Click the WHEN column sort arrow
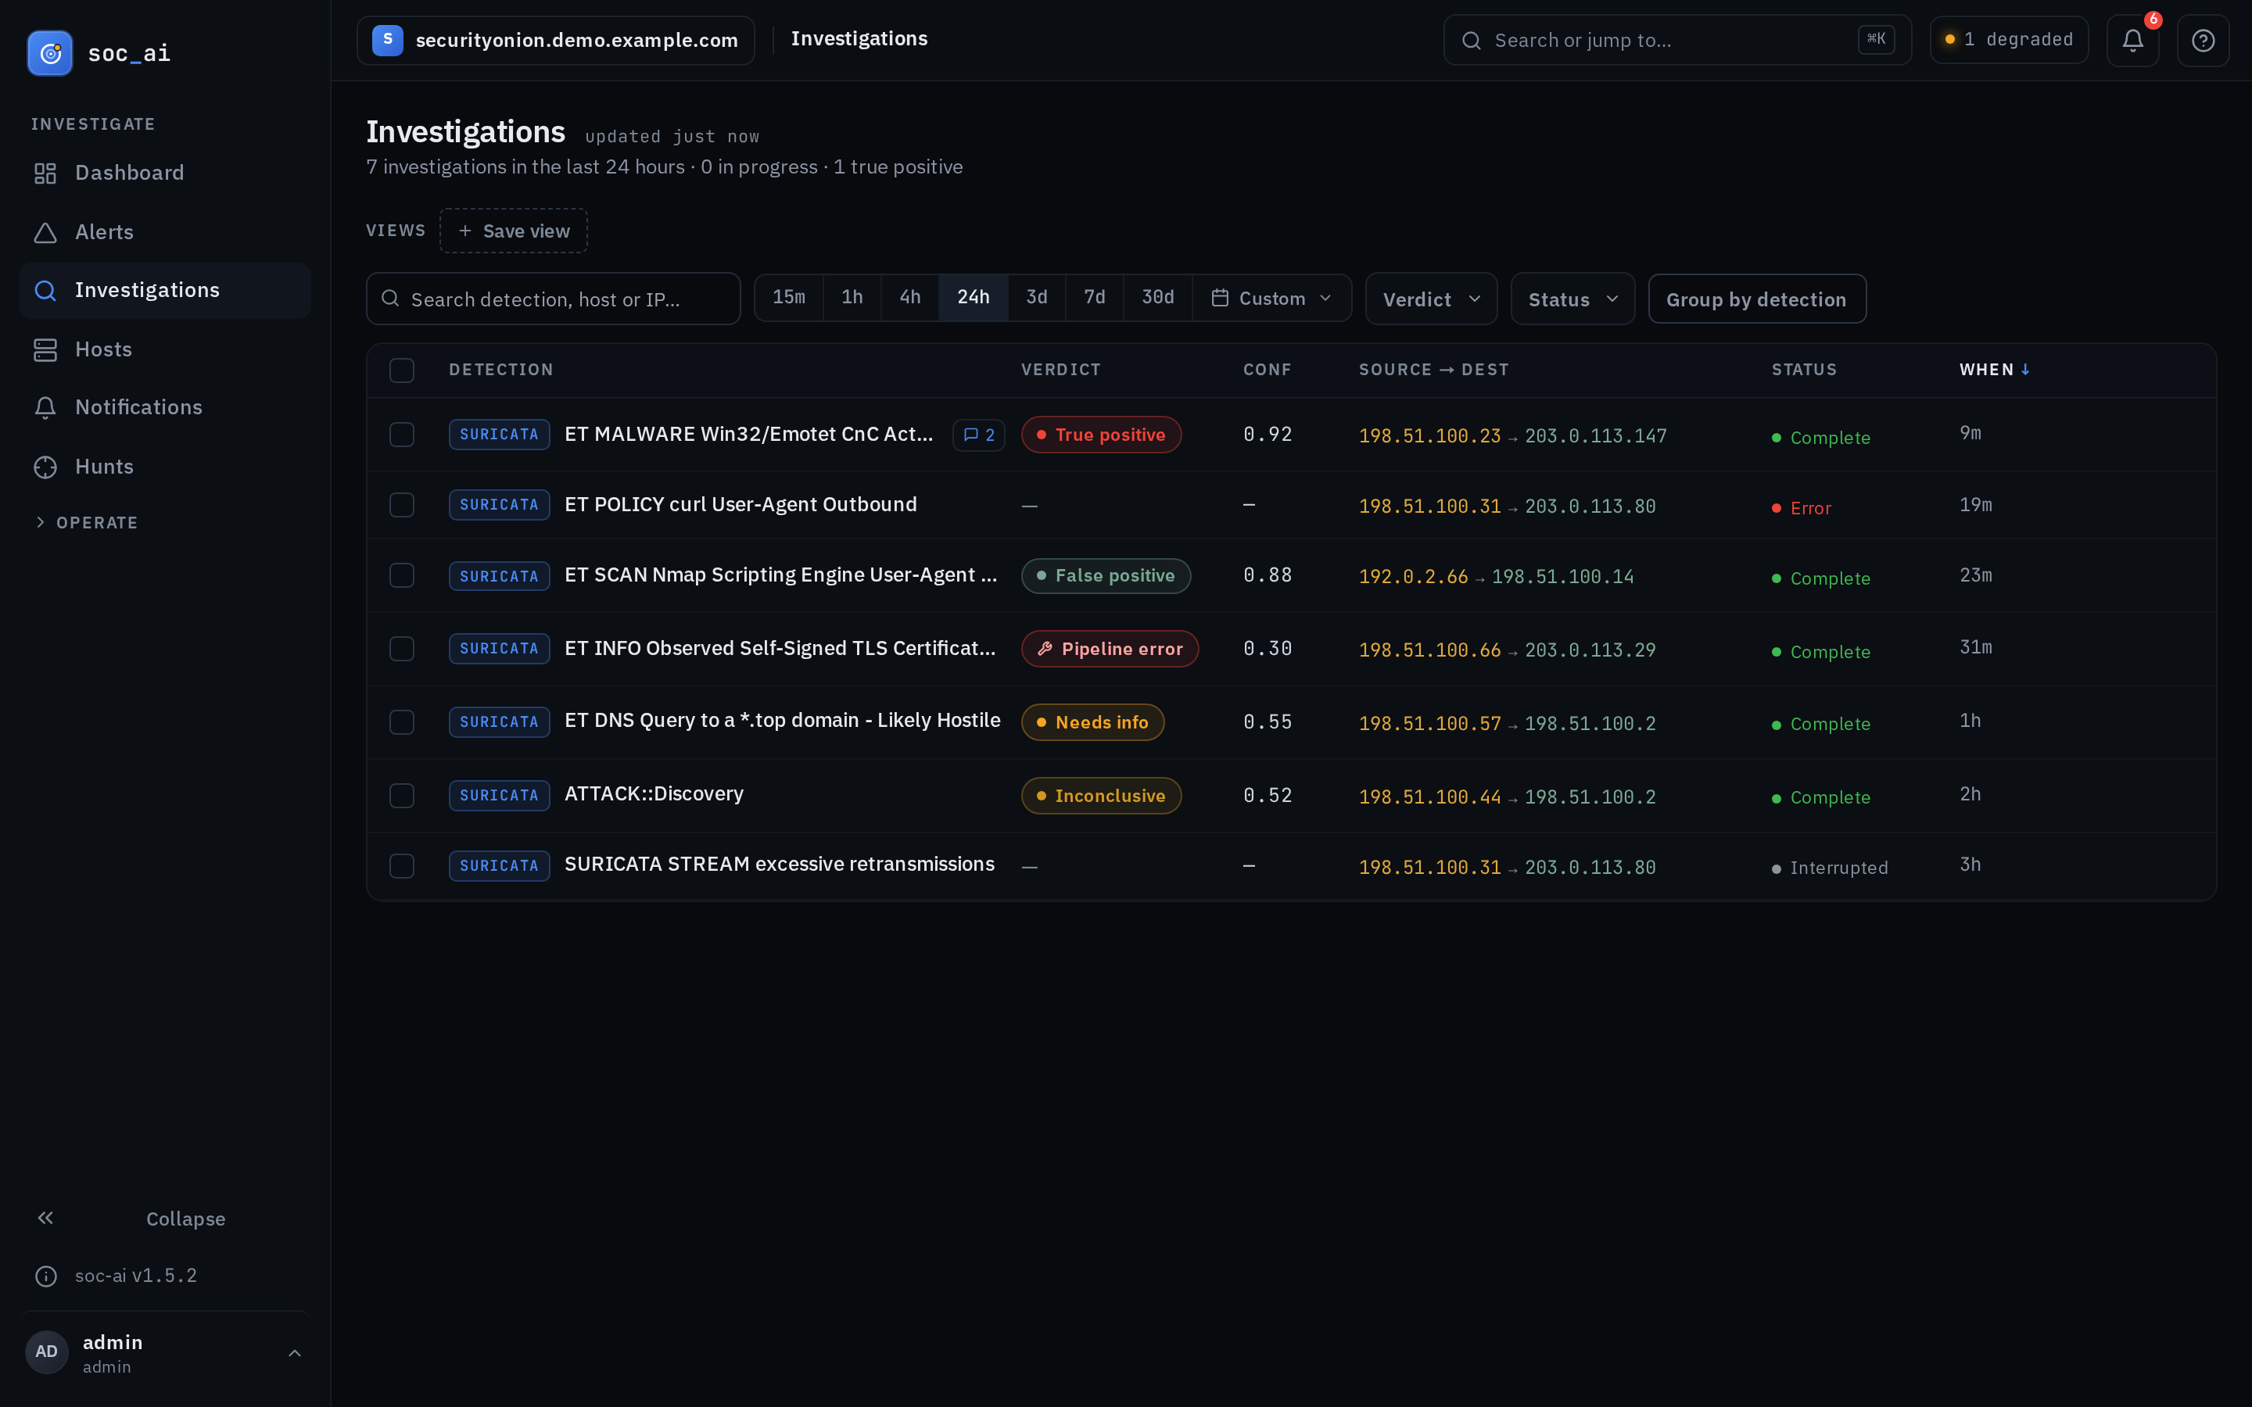 [x=2025, y=370]
